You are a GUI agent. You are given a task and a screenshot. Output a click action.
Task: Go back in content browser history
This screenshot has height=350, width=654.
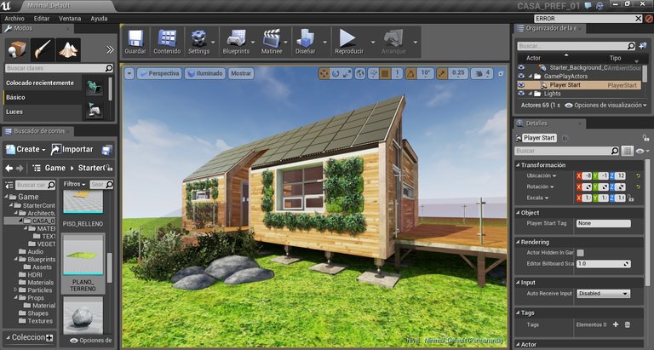click(9, 168)
